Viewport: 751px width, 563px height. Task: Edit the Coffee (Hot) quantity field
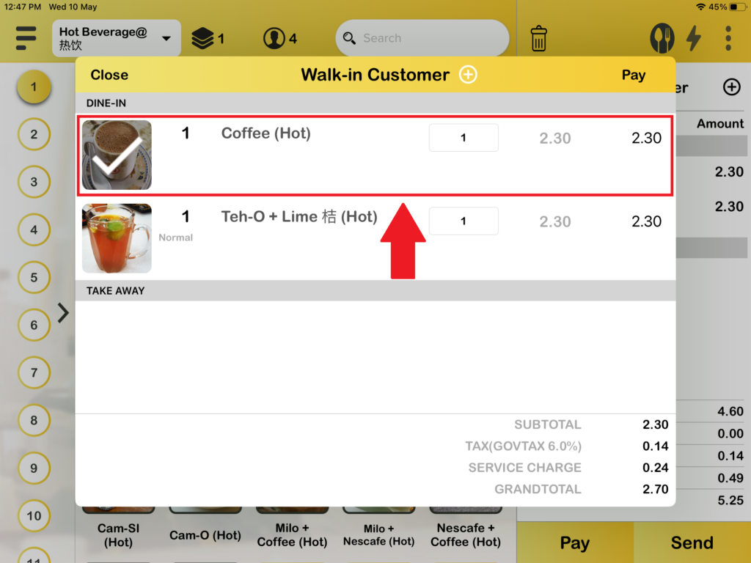coord(464,138)
